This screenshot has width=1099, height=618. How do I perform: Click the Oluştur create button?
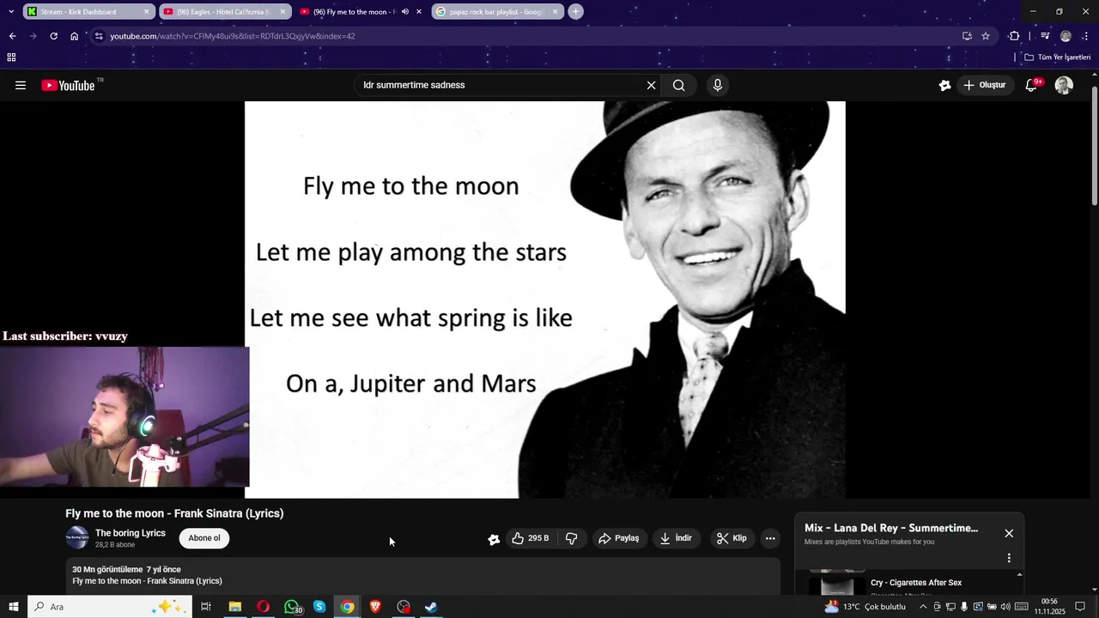[x=984, y=85]
